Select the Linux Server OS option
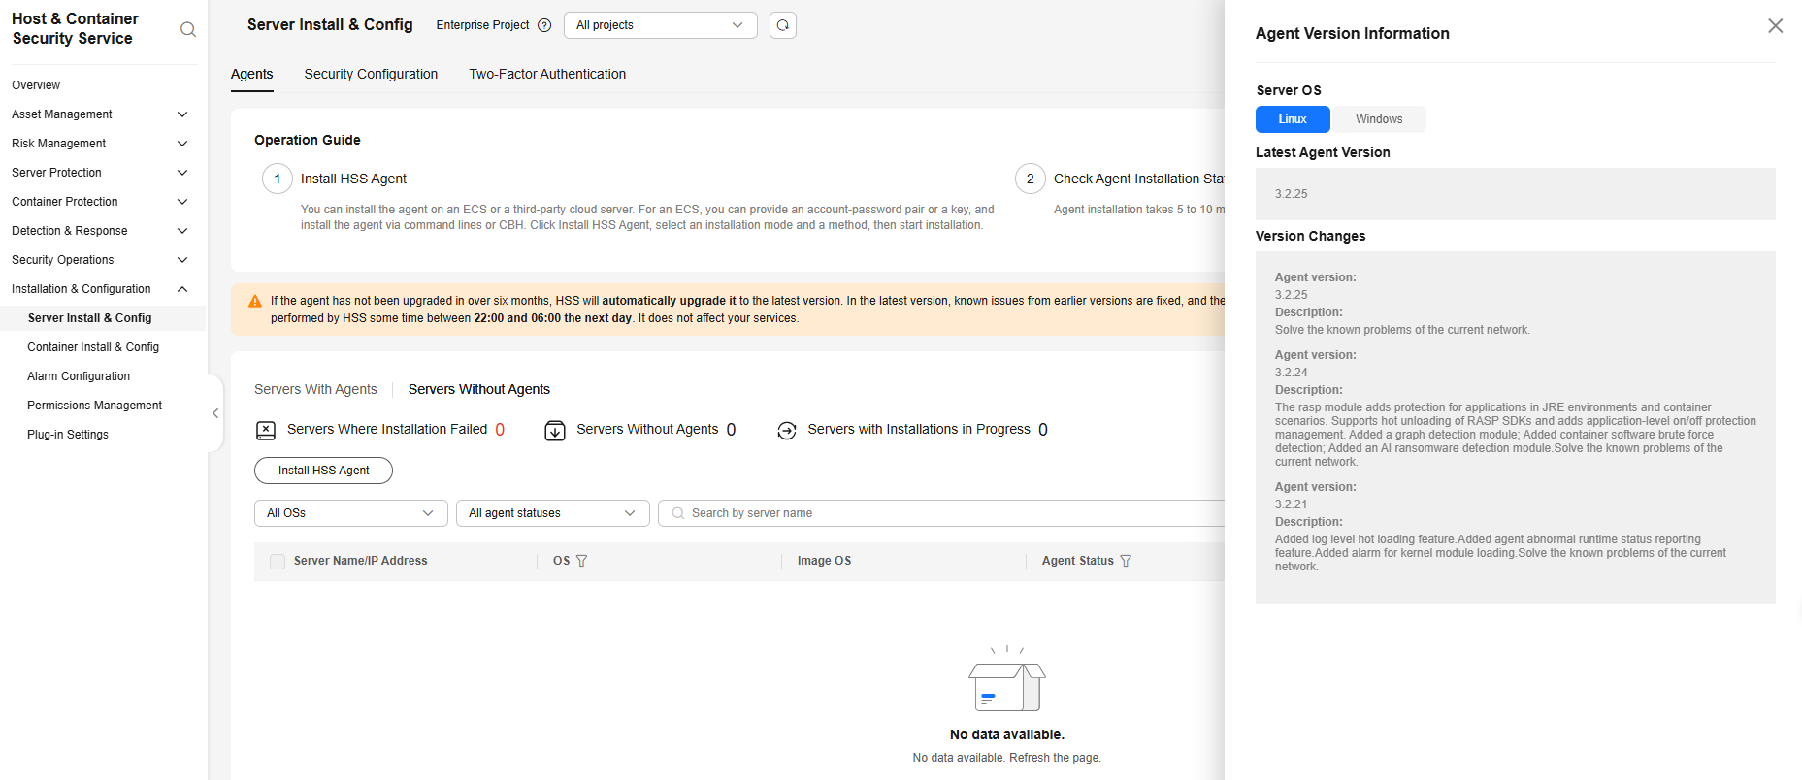 tap(1292, 119)
